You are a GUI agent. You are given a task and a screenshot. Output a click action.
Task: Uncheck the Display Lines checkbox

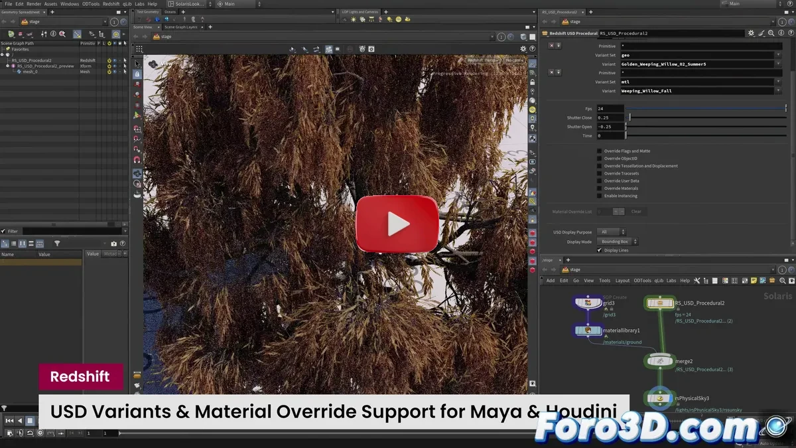pos(600,250)
